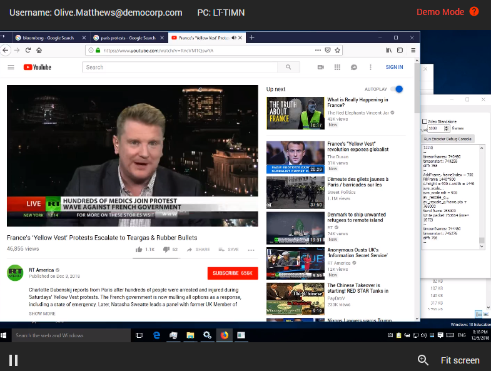Viewport: 491px width, 371px height.
Task: Switch to paris protests Google Search tab
Action: pyautogui.click(x=128, y=38)
